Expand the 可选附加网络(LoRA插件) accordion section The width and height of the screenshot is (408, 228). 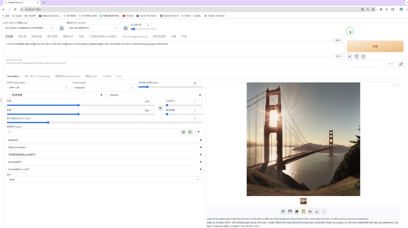coord(105,155)
